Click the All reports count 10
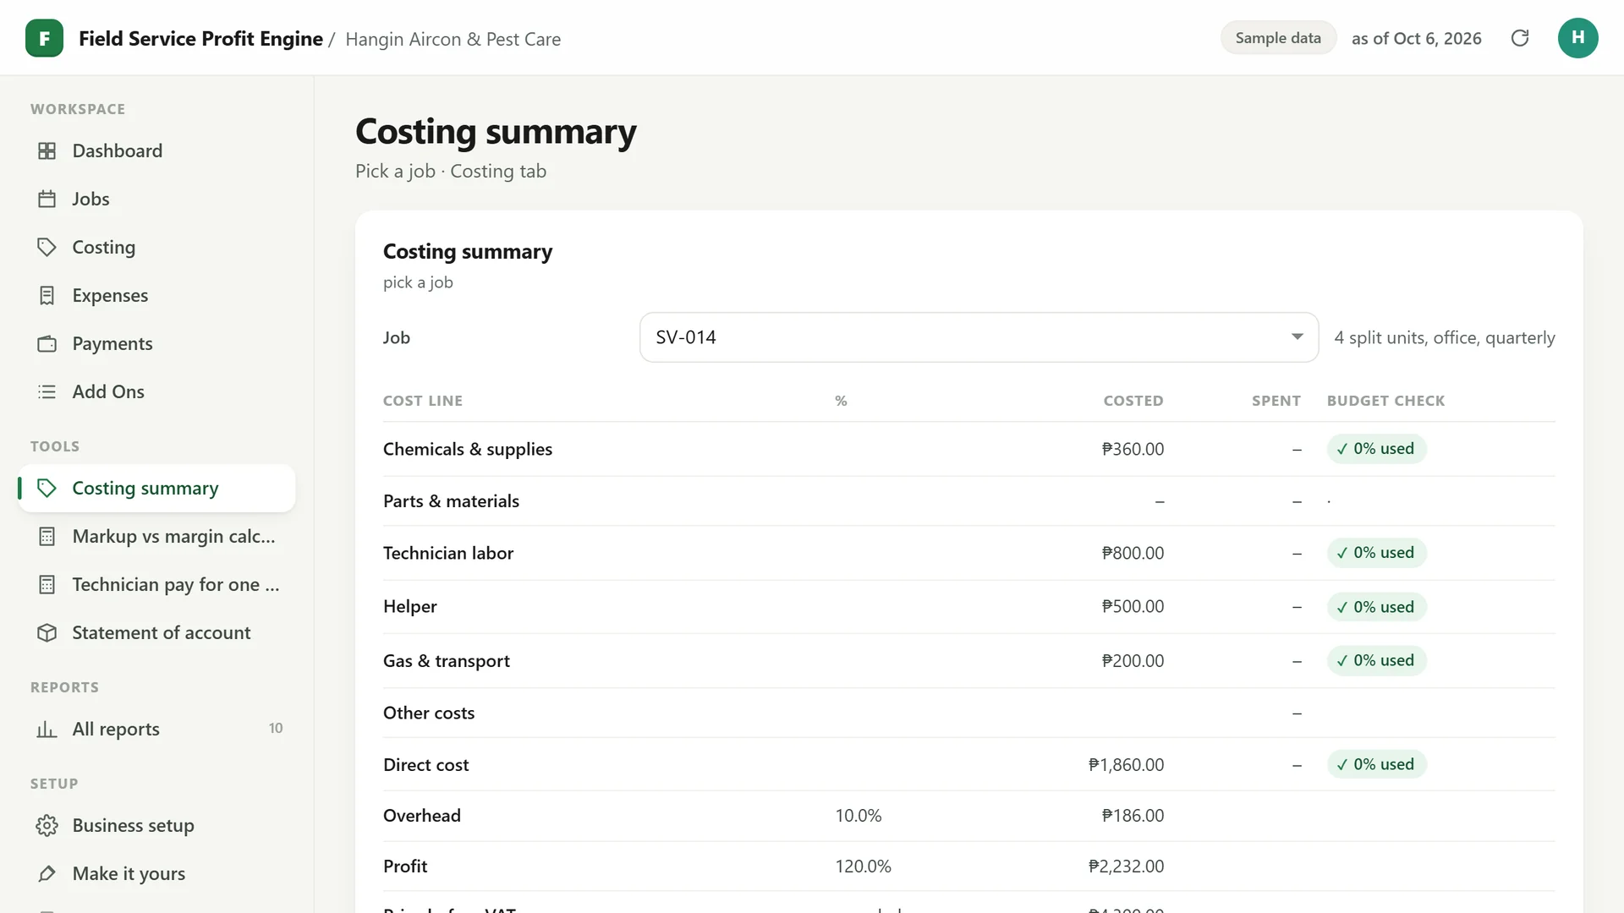The height and width of the screenshot is (913, 1624). tap(276, 728)
